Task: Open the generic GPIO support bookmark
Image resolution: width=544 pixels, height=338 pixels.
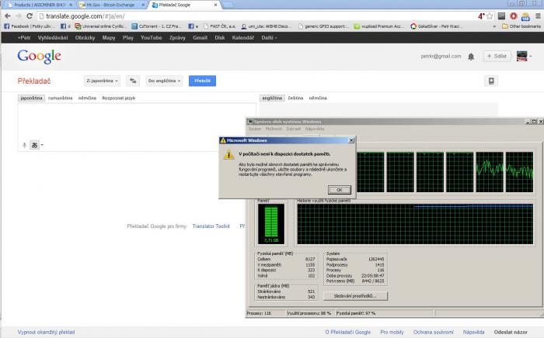Action: tap(323, 26)
